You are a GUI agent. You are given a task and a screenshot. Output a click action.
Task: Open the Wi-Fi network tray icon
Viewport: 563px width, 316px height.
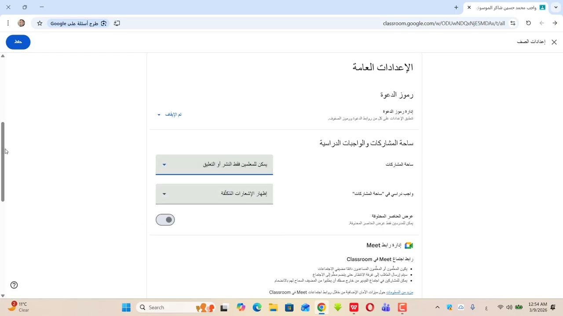tap(501, 308)
